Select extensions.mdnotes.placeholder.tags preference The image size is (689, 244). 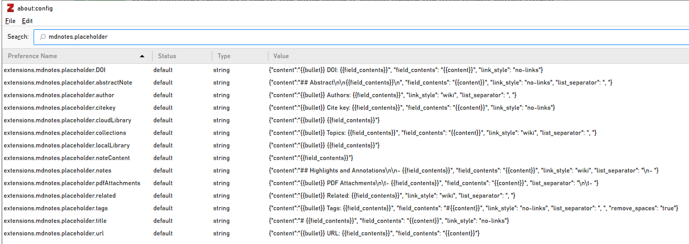[x=56, y=208]
